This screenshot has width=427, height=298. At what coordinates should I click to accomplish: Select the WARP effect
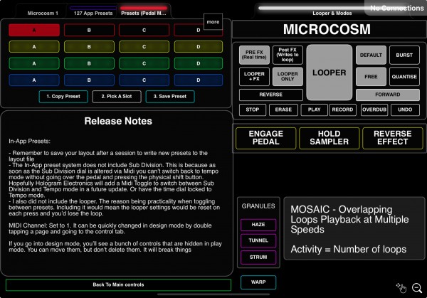coord(258,282)
